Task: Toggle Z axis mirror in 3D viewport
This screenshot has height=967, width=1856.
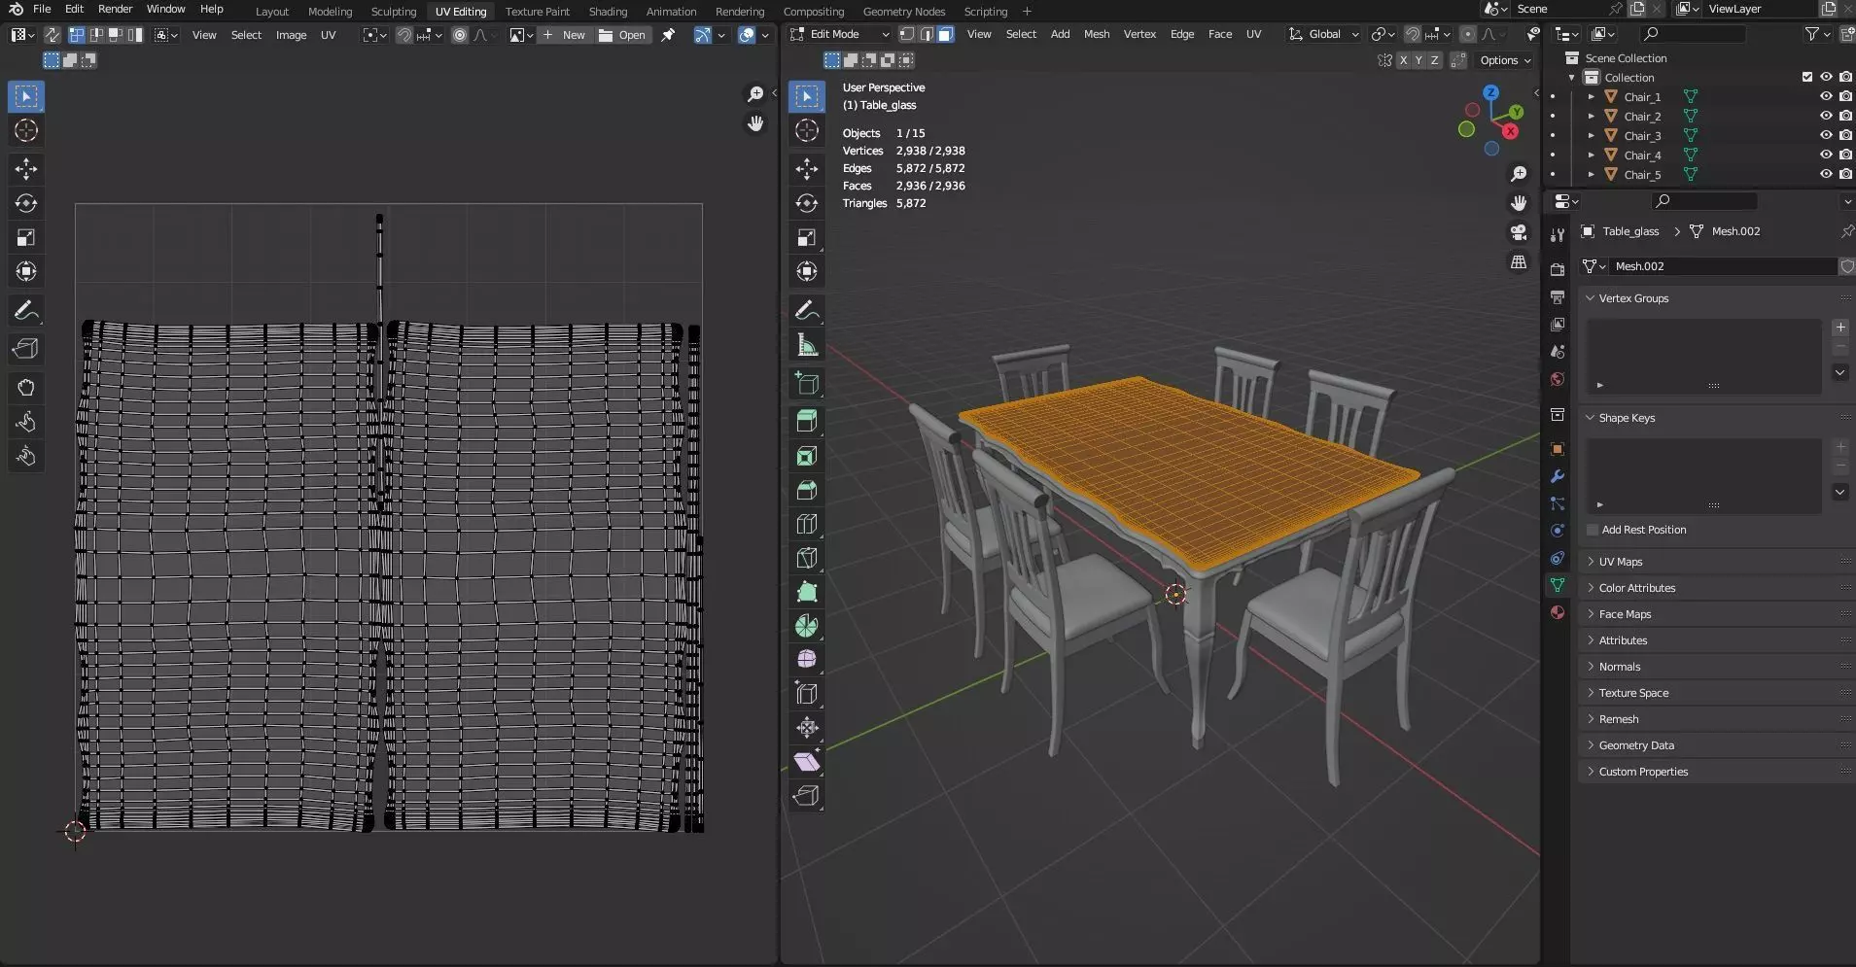Action: pos(1434,60)
